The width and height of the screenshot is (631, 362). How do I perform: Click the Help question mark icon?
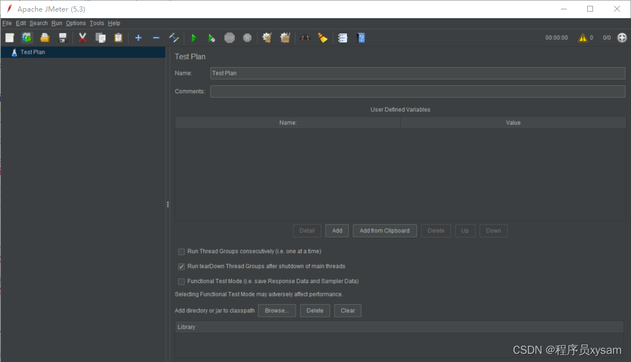361,38
